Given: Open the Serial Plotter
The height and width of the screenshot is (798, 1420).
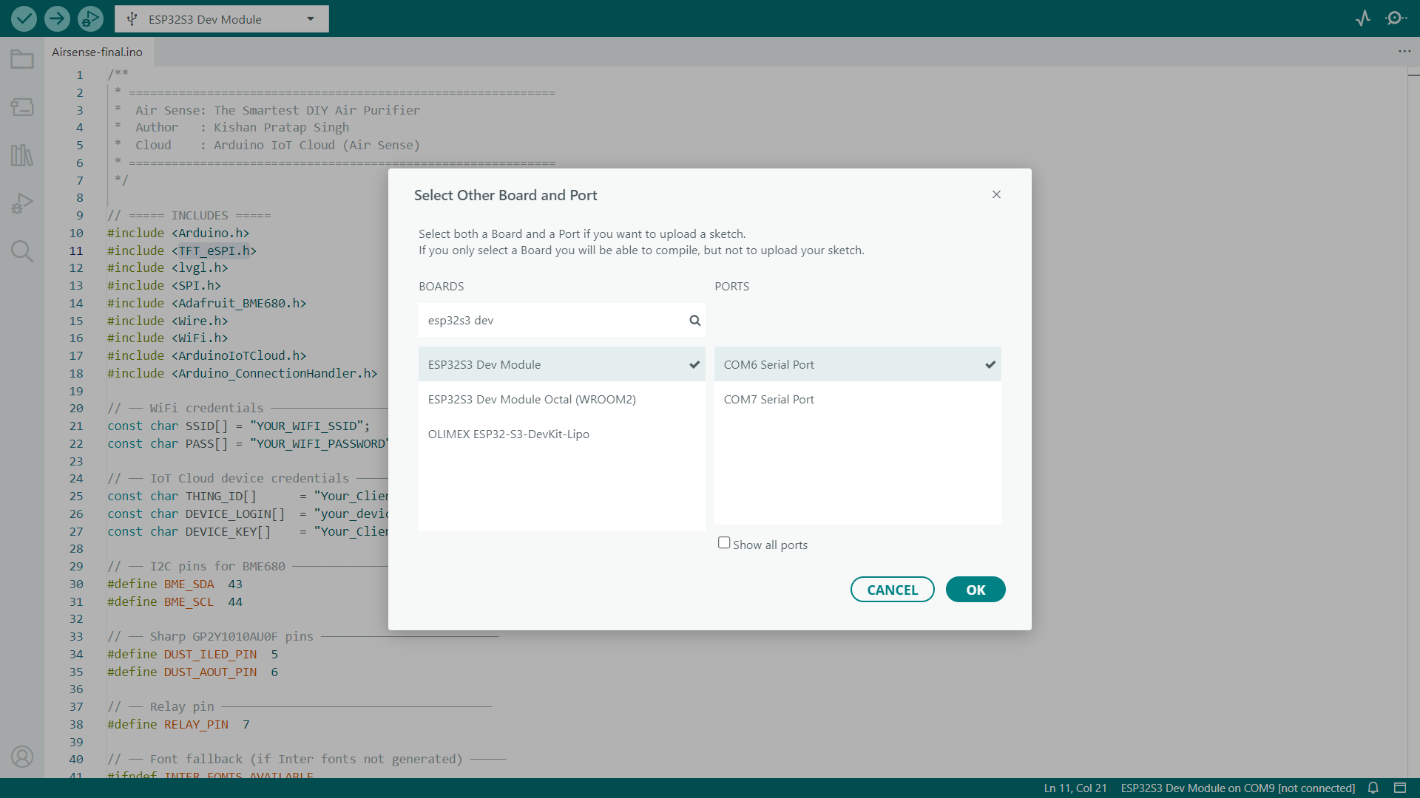Looking at the screenshot, I should (1363, 18).
